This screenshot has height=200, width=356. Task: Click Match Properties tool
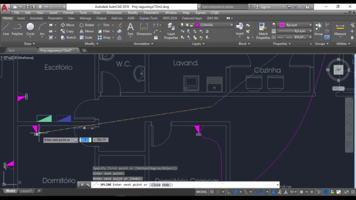pos(263,31)
